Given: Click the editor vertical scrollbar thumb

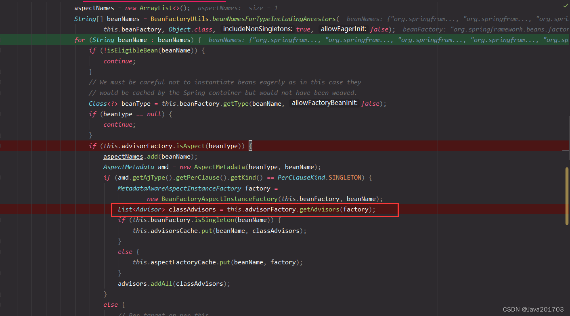Looking at the screenshot, I should tap(567, 196).
